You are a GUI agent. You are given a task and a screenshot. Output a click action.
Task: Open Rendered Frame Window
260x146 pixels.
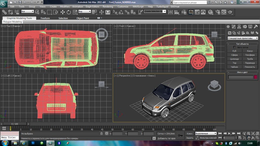click(x=224, y=12)
